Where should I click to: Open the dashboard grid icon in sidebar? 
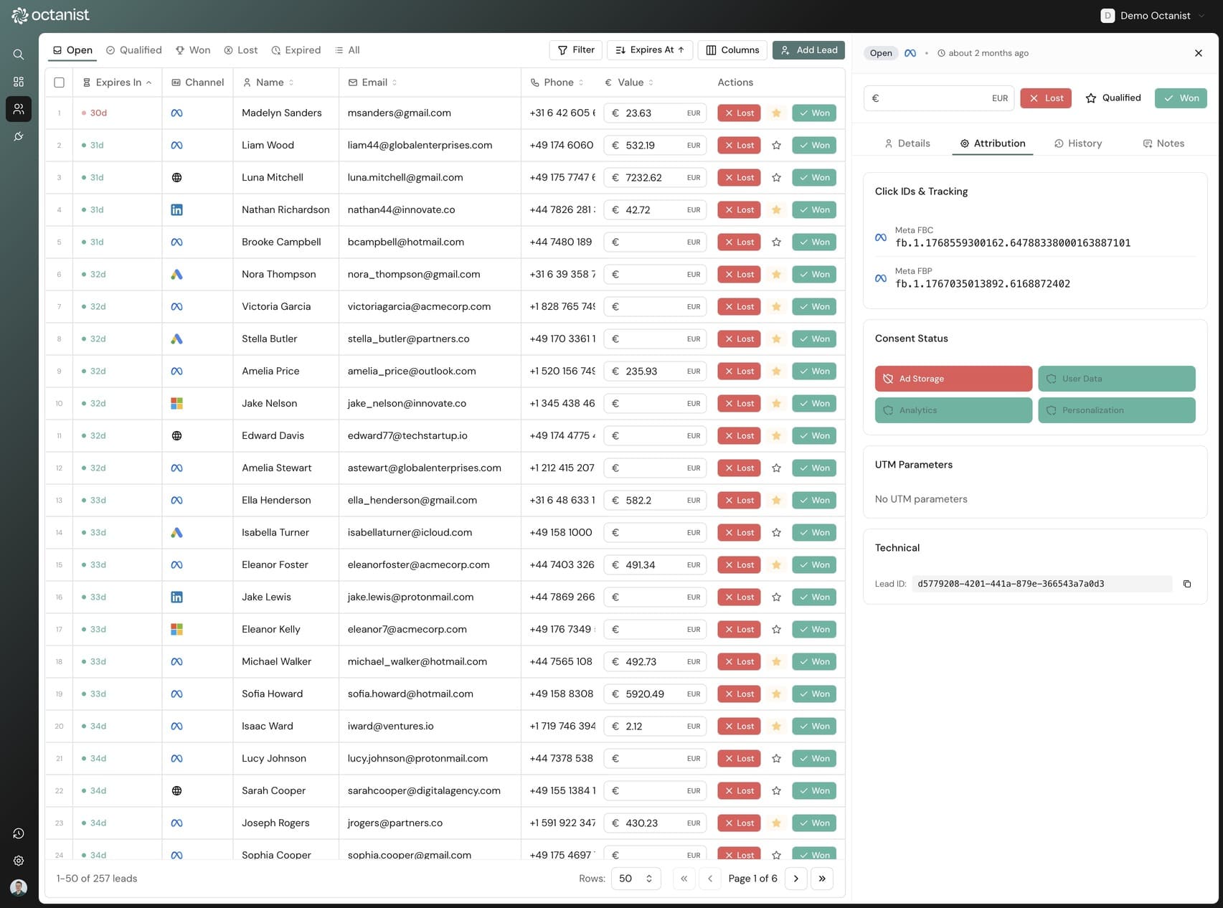pos(19,82)
